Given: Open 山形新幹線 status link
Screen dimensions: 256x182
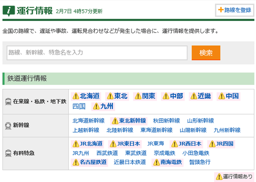Looking at the screenshot, I should coord(200,121).
